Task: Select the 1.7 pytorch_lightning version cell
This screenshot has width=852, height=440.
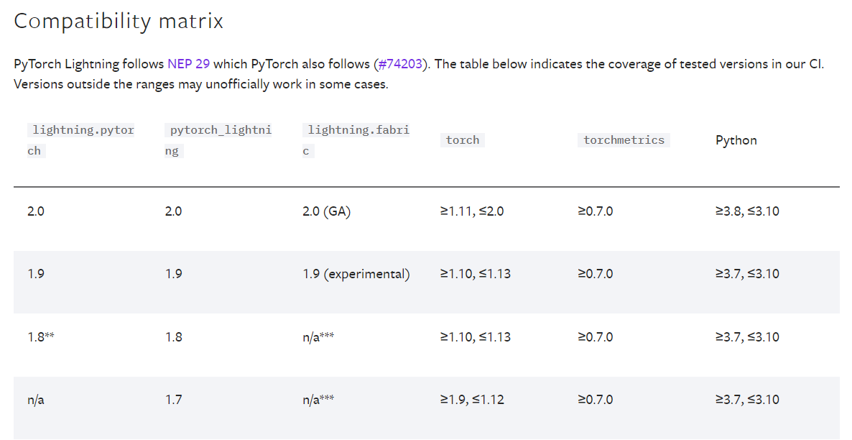Action: pyautogui.click(x=172, y=399)
